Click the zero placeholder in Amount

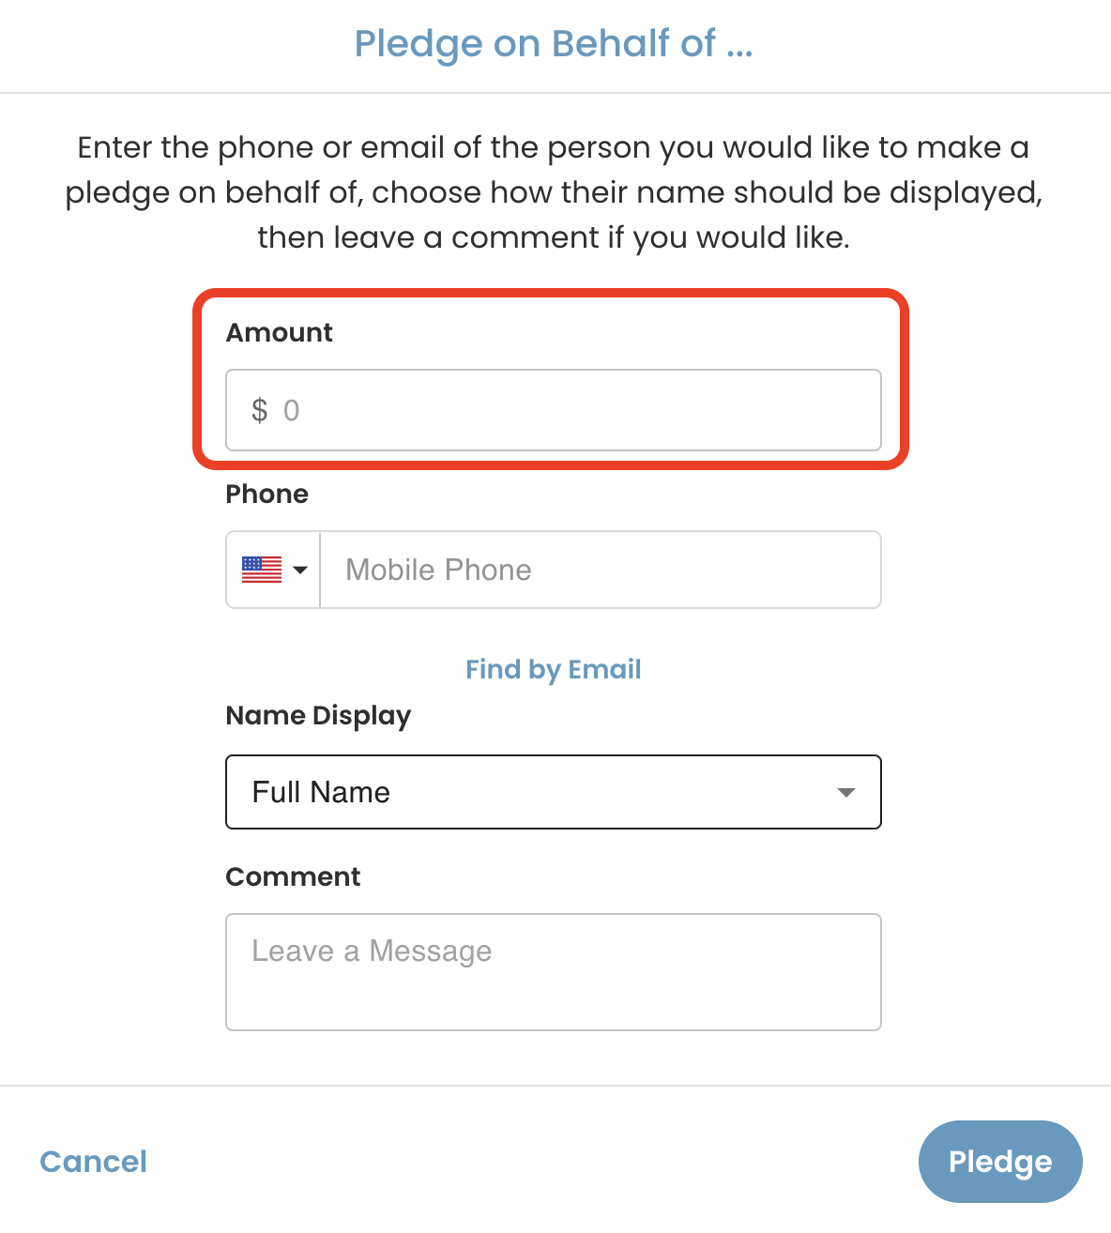point(291,410)
